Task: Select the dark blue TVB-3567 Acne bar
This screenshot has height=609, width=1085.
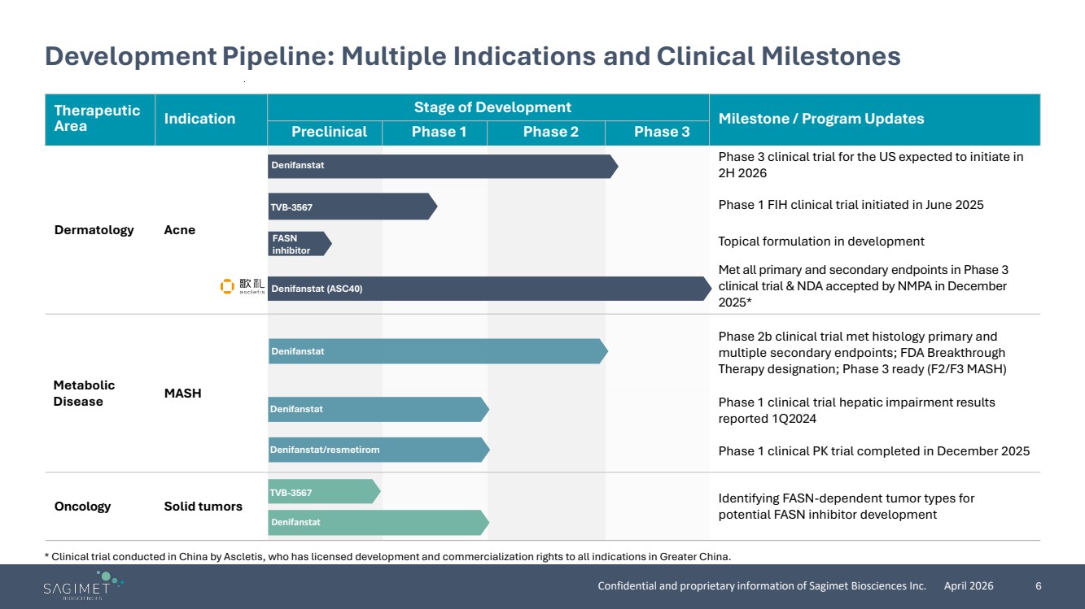Action: [x=352, y=207]
